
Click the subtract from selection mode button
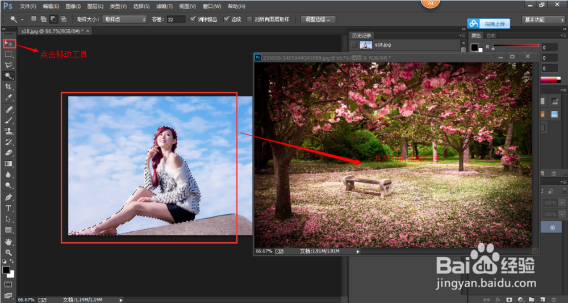(53, 19)
